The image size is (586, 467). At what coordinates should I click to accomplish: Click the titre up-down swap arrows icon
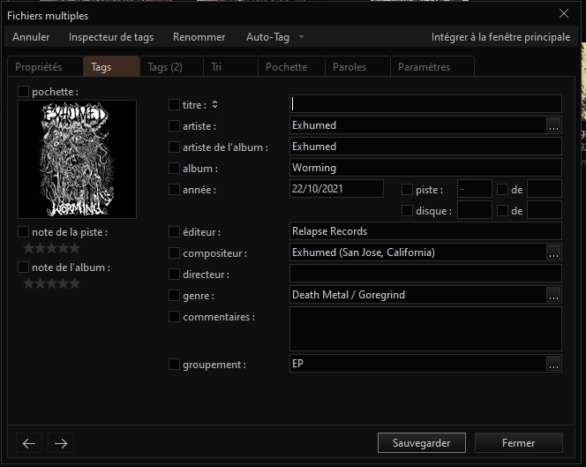point(214,105)
